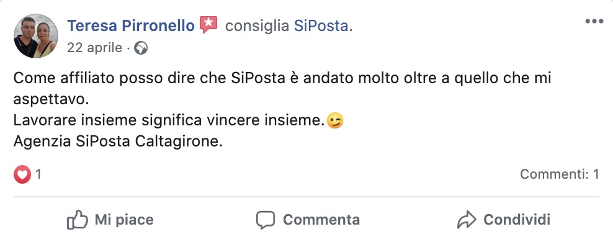Like the post with Mi piace label
The height and width of the screenshot is (242, 613).
tap(124, 220)
